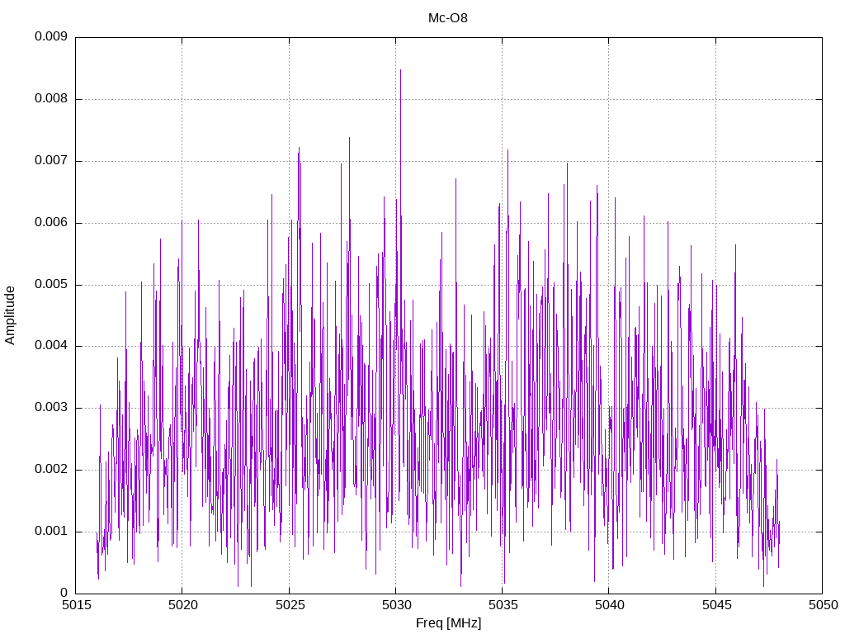Image resolution: width=845 pixels, height=634 pixels.
Task: Click the y-axis tick label 0.006
Action: coord(51,223)
